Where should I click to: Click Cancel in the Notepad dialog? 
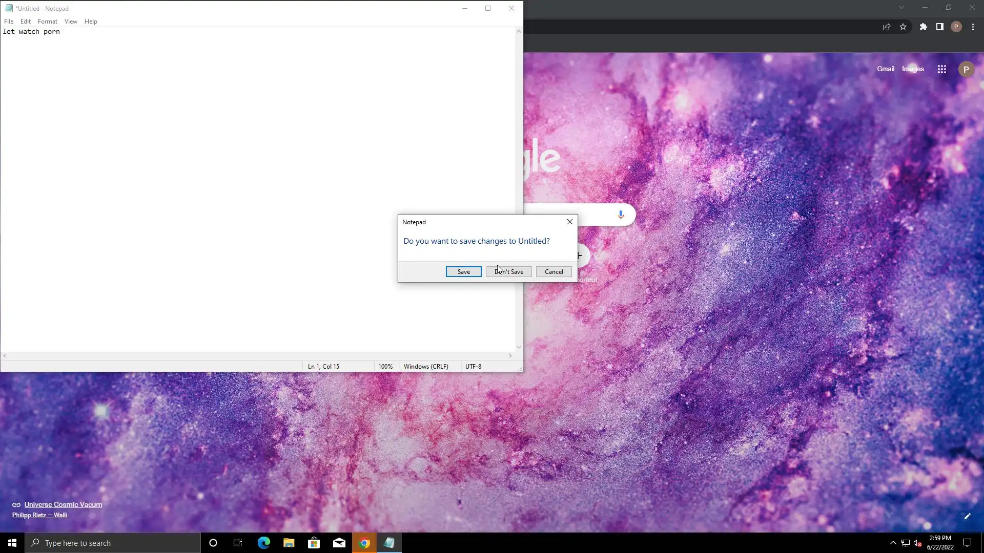[553, 272]
